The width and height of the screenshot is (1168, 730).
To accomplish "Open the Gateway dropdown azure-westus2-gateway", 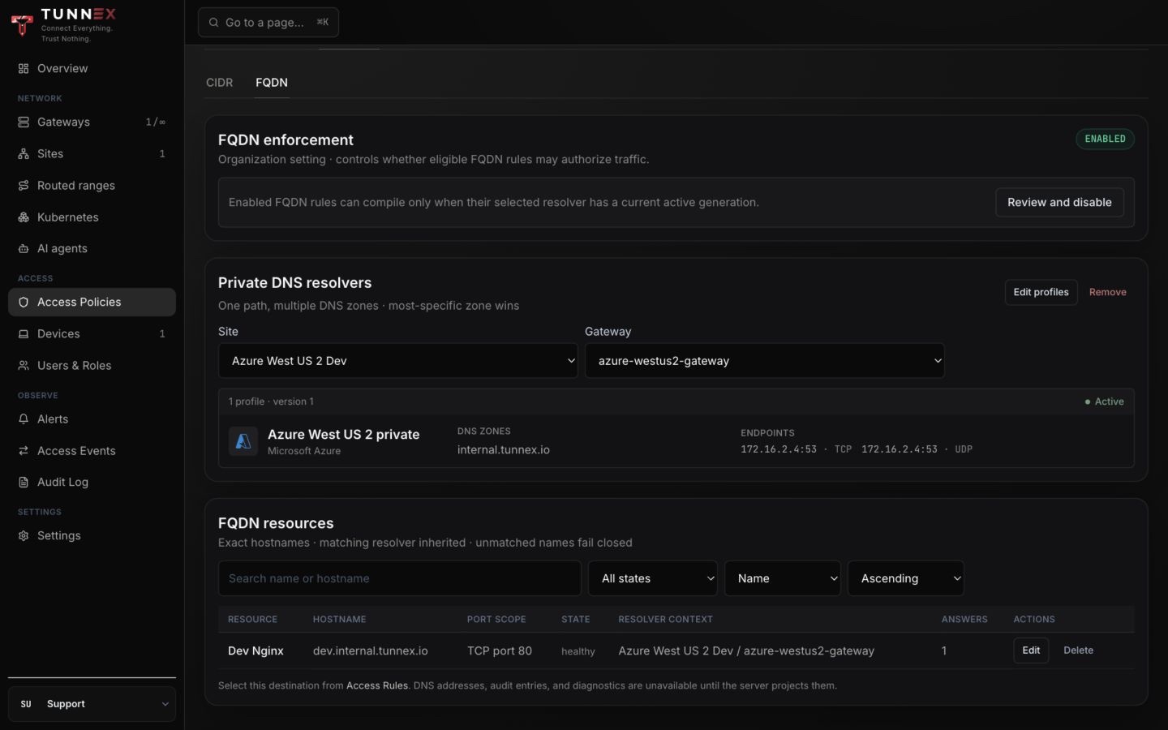I will pyautogui.click(x=765, y=361).
